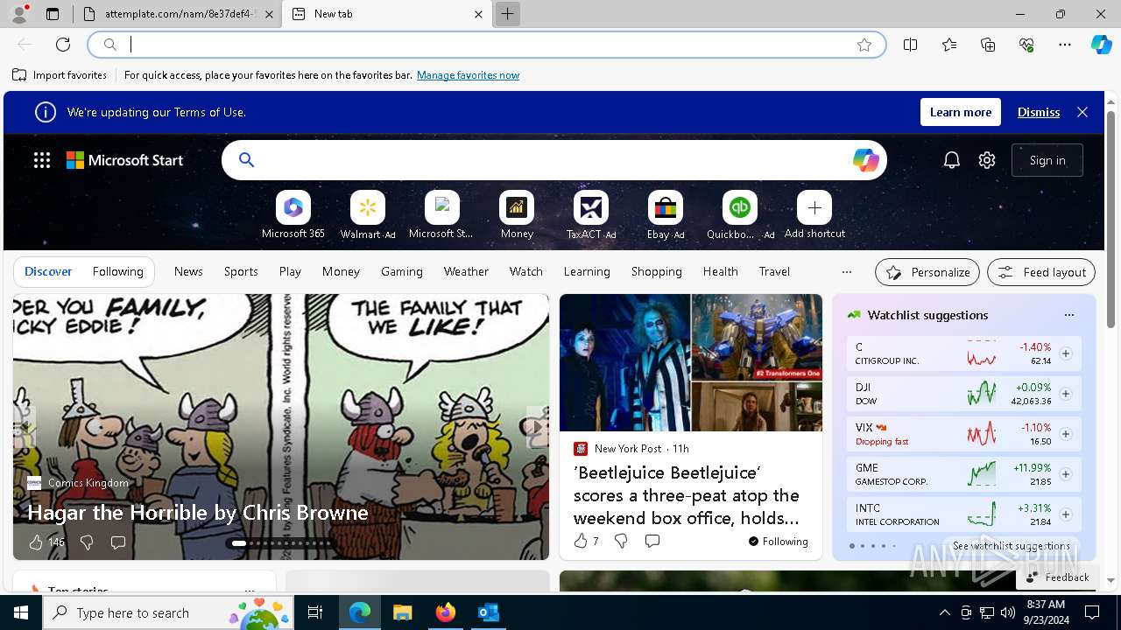
Task: Open Outlook from taskbar
Action: tap(488, 612)
